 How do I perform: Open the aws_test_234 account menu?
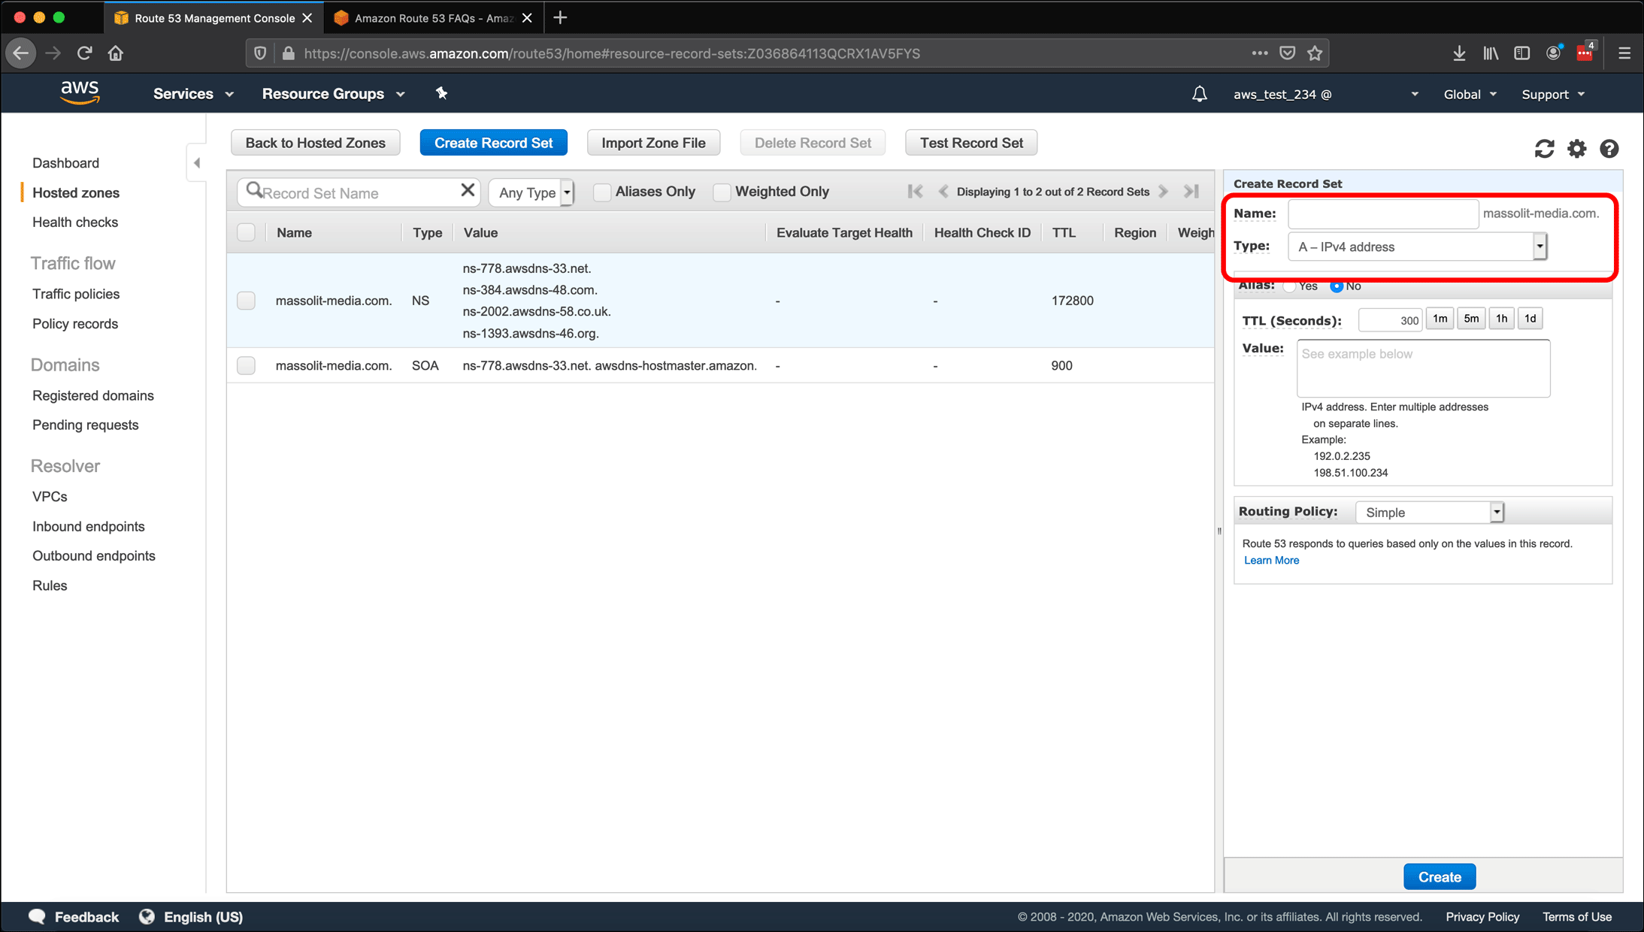[1326, 95]
